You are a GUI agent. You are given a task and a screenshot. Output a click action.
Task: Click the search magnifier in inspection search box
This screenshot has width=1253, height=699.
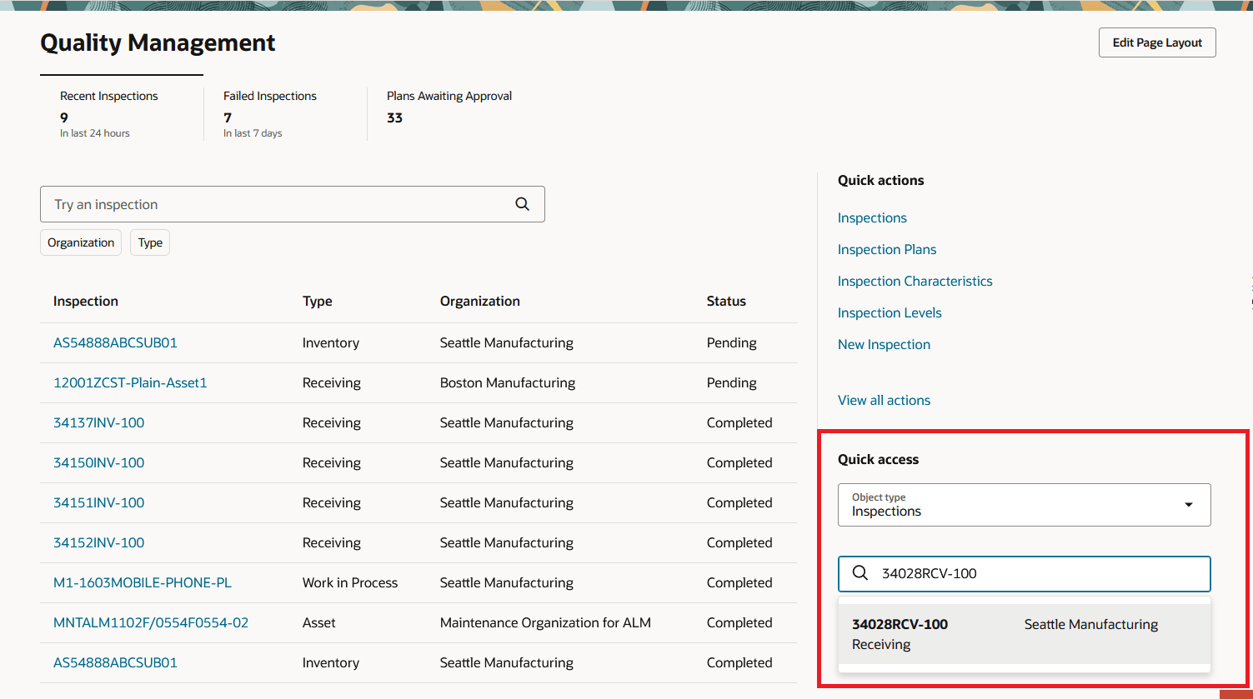pyautogui.click(x=522, y=204)
